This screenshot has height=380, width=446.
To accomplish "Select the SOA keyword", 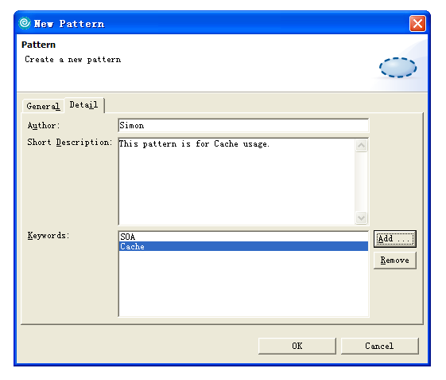I will tap(243, 237).
